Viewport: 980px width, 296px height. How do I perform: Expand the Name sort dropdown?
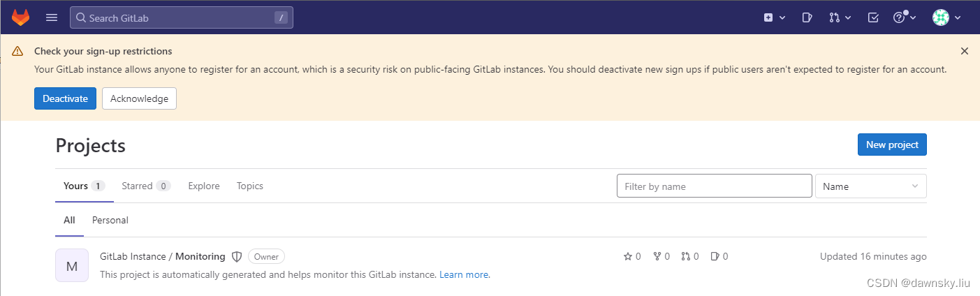tap(871, 186)
